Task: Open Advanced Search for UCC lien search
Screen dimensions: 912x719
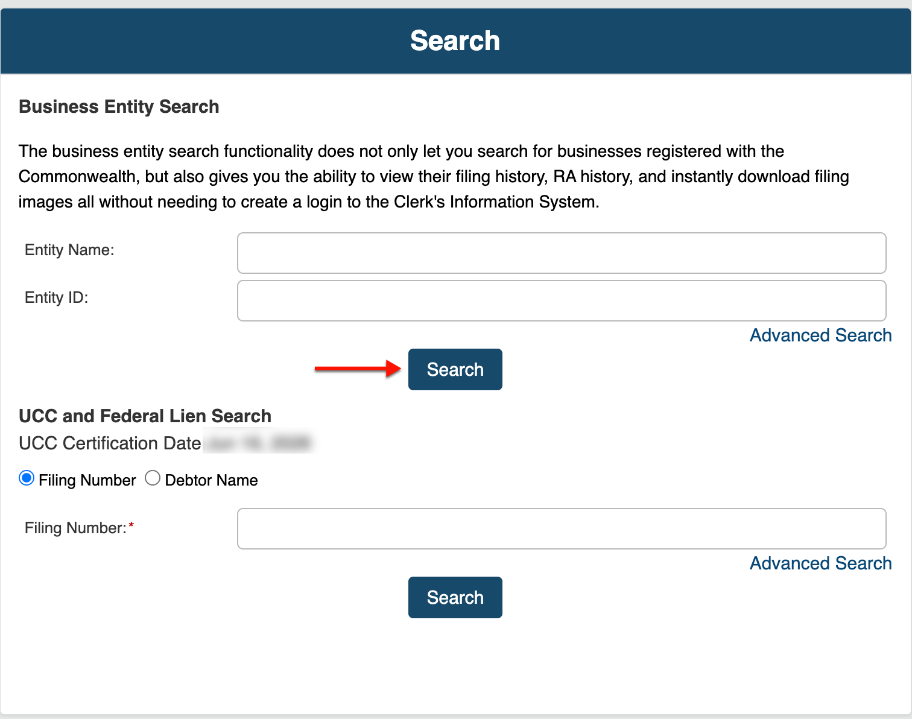Action: click(820, 563)
